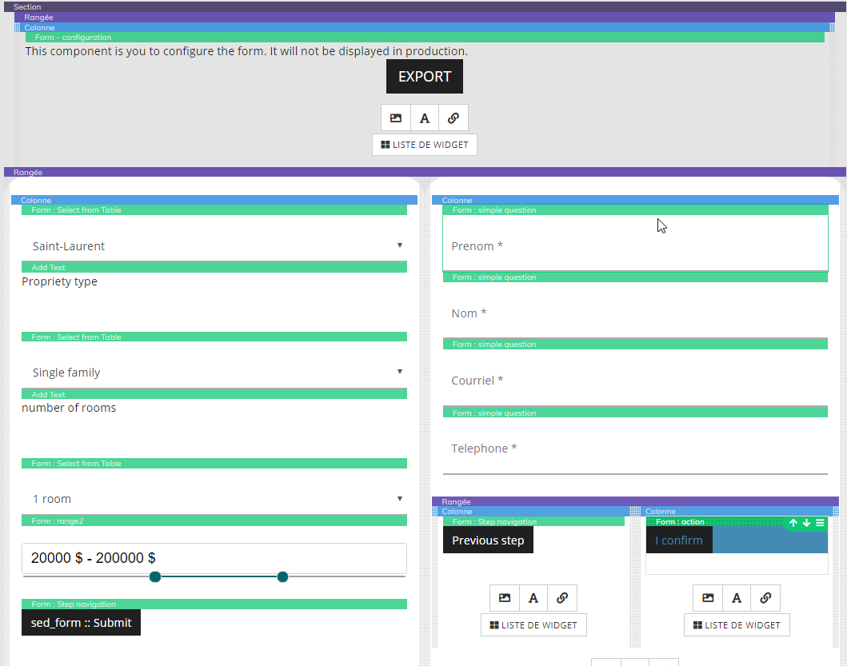The image size is (847, 666).
Task: Insert link in form configuration column
Action: tap(453, 118)
